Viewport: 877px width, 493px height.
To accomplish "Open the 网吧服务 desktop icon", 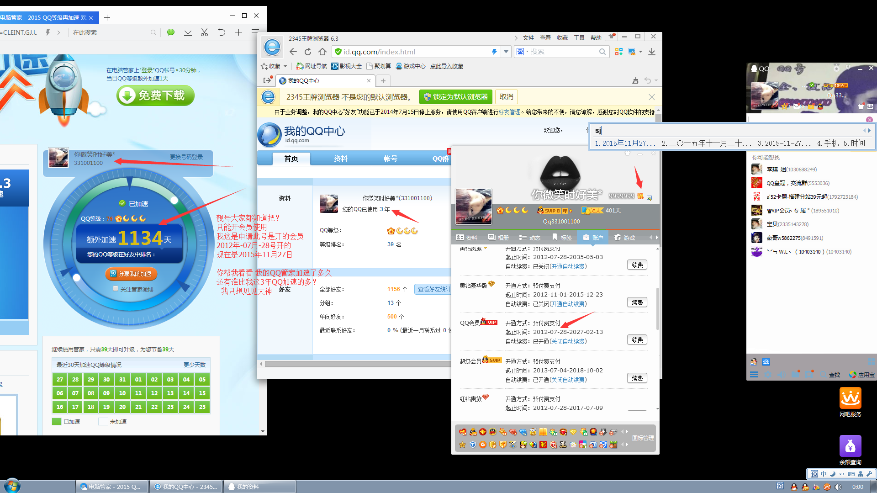I will point(850,403).
